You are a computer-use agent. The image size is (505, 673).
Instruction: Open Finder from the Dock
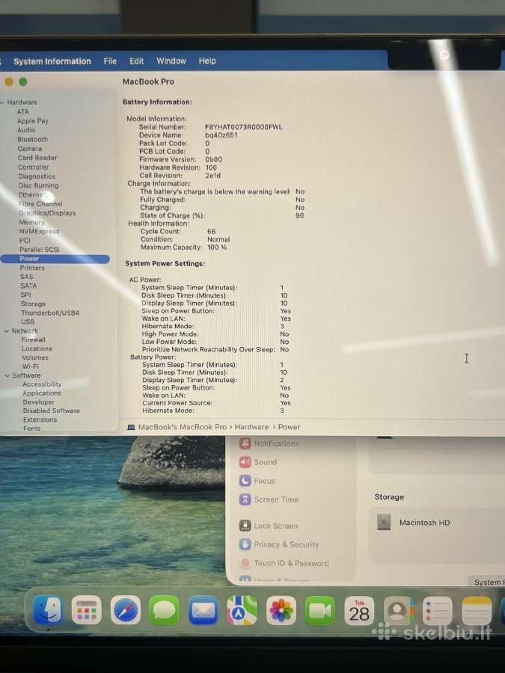pos(48,609)
